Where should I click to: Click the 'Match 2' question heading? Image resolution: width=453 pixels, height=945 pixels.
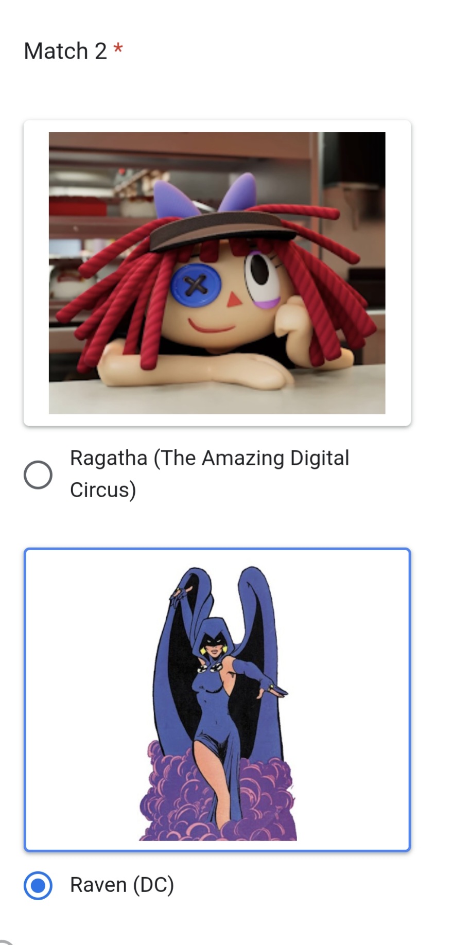pos(65,51)
